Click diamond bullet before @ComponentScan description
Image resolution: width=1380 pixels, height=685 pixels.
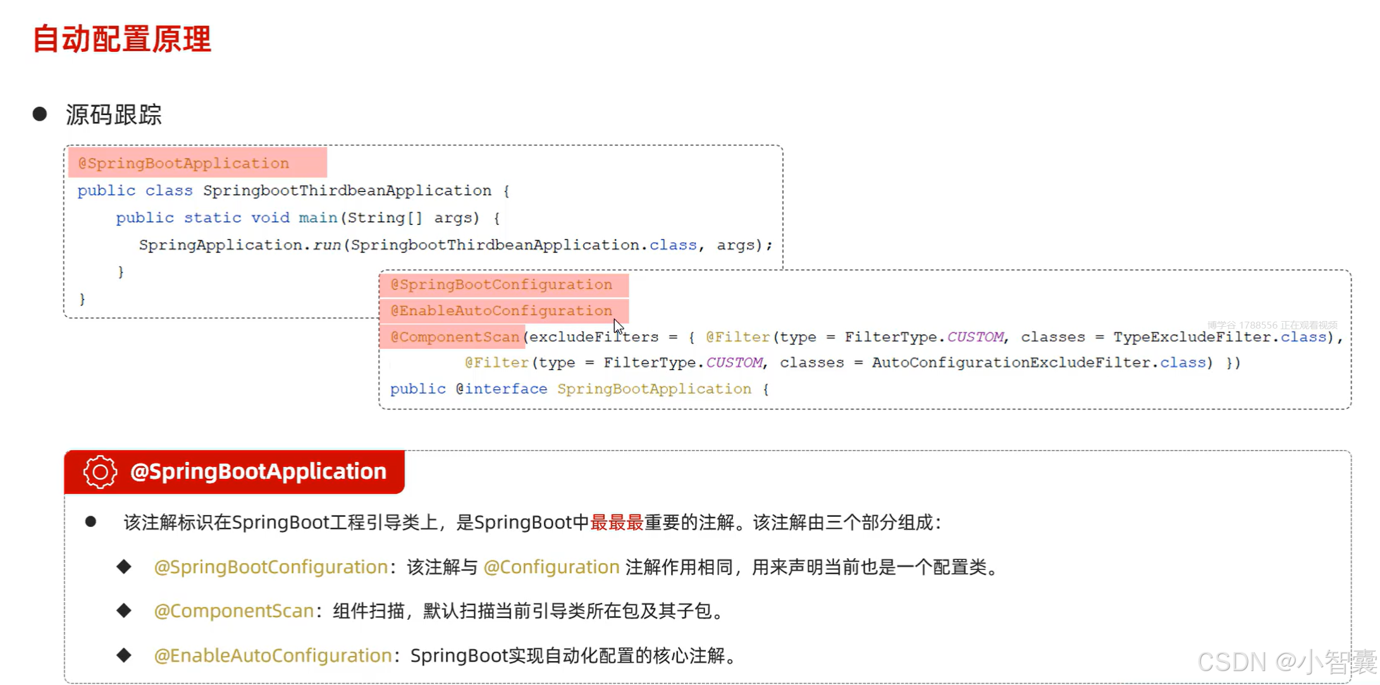[x=124, y=610]
